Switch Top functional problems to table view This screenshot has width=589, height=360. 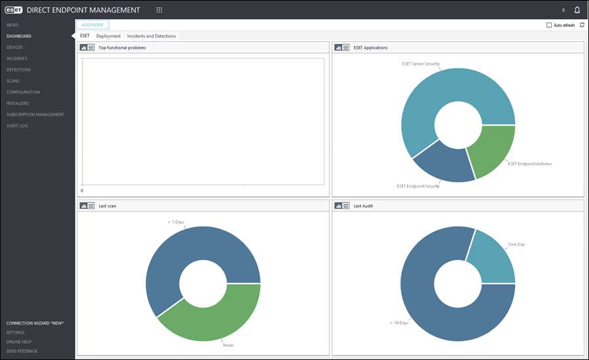[x=91, y=48]
